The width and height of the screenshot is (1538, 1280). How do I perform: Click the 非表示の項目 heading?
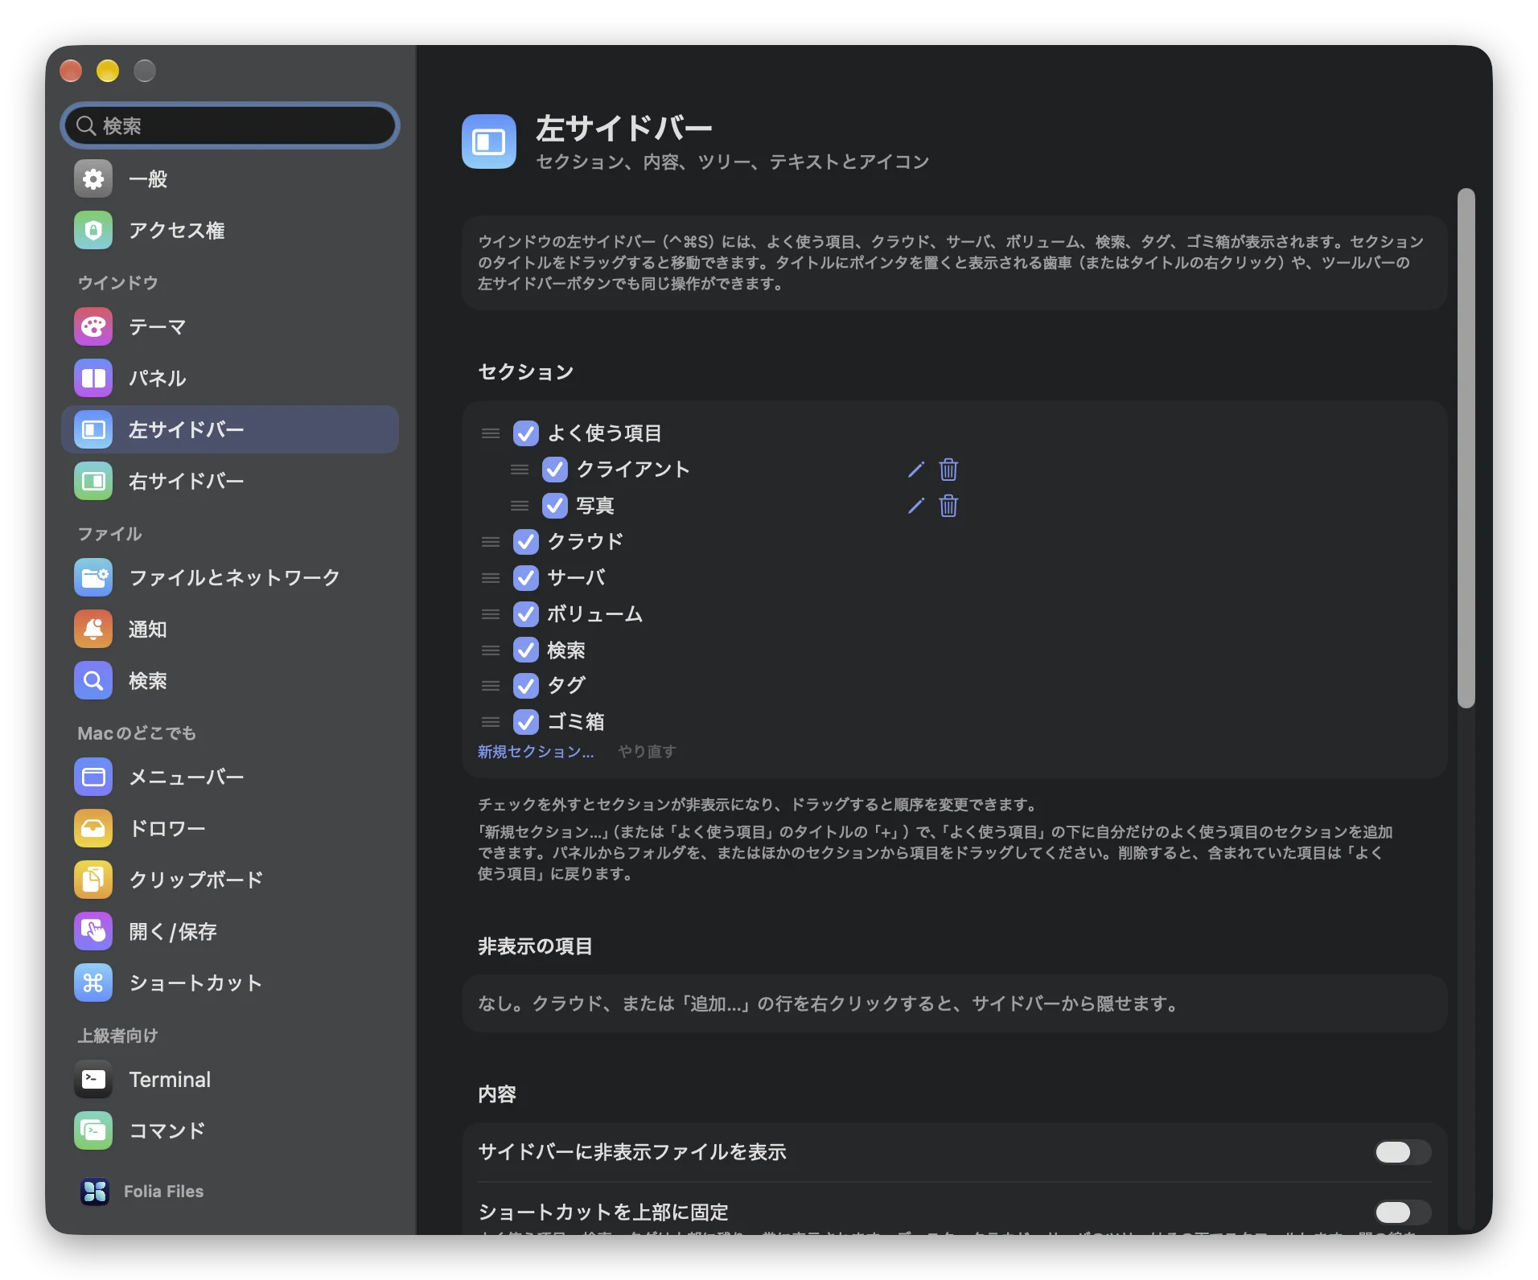click(x=535, y=946)
